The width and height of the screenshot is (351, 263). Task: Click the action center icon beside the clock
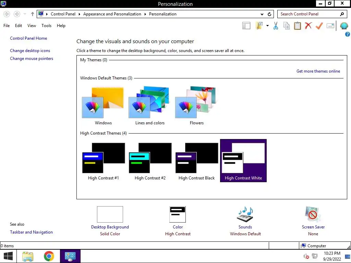[348, 256]
